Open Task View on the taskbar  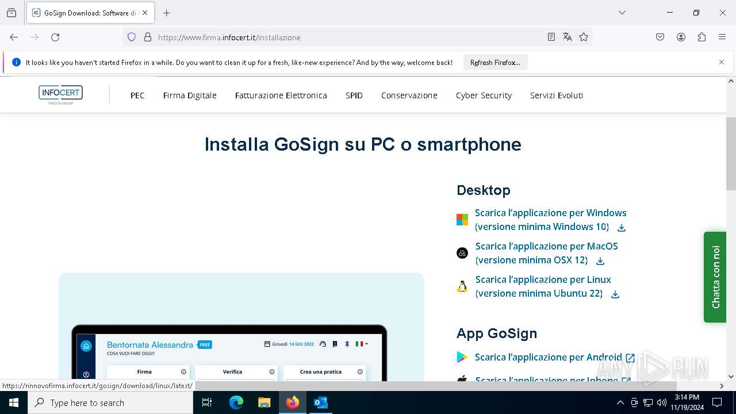[207, 402]
